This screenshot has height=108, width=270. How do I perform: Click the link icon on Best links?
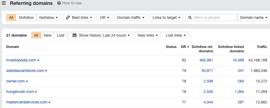(x=68, y=18)
